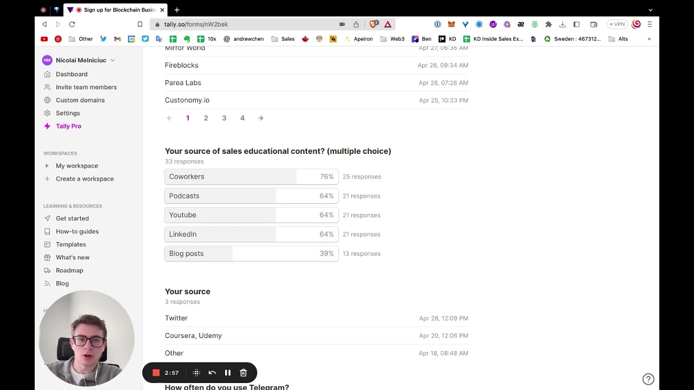694x390 pixels.
Task: Select the Fireblocks response row
Action: point(317,65)
